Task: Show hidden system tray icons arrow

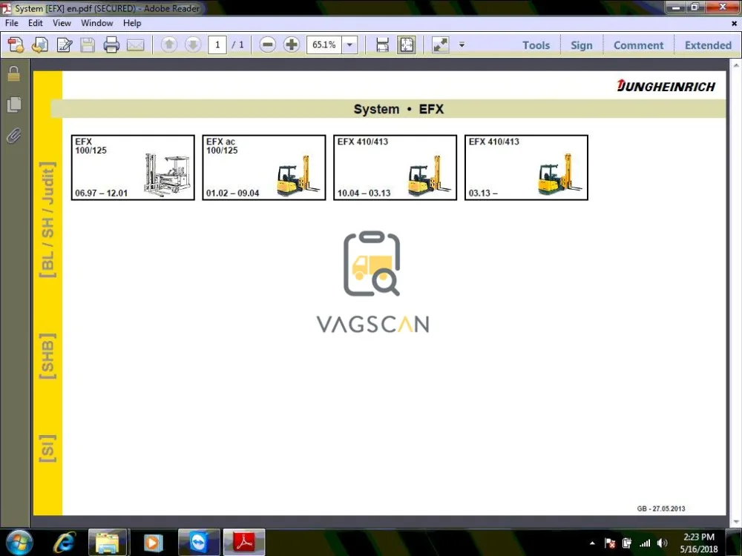Action: click(592, 543)
